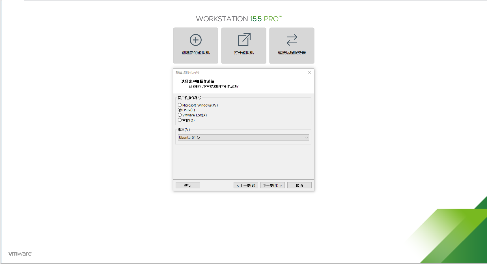Click the 选择客户机操作系统 heading text
This screenshot has width=487, height=264.
point(198,81)
